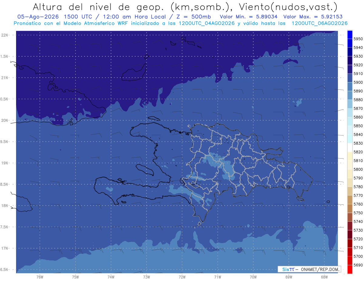Screen dimensions: 364x281
Task: Select the legend value '5800'
Action: pos(358,169)
